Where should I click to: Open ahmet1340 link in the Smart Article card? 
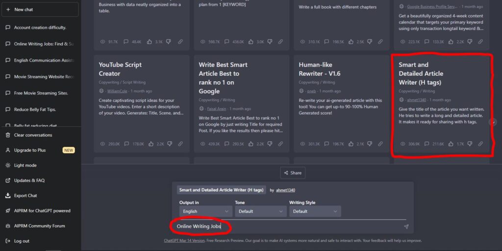(x=417, y=100)
